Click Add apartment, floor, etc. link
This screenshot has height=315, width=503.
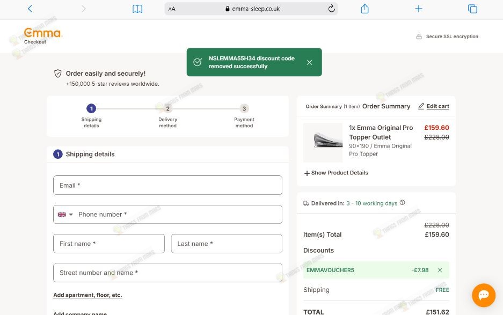pyautogui.click(x=88, y=295)
